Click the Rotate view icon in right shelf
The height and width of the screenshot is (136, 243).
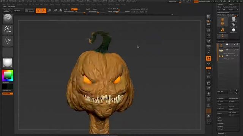click(x=208, y=94)
